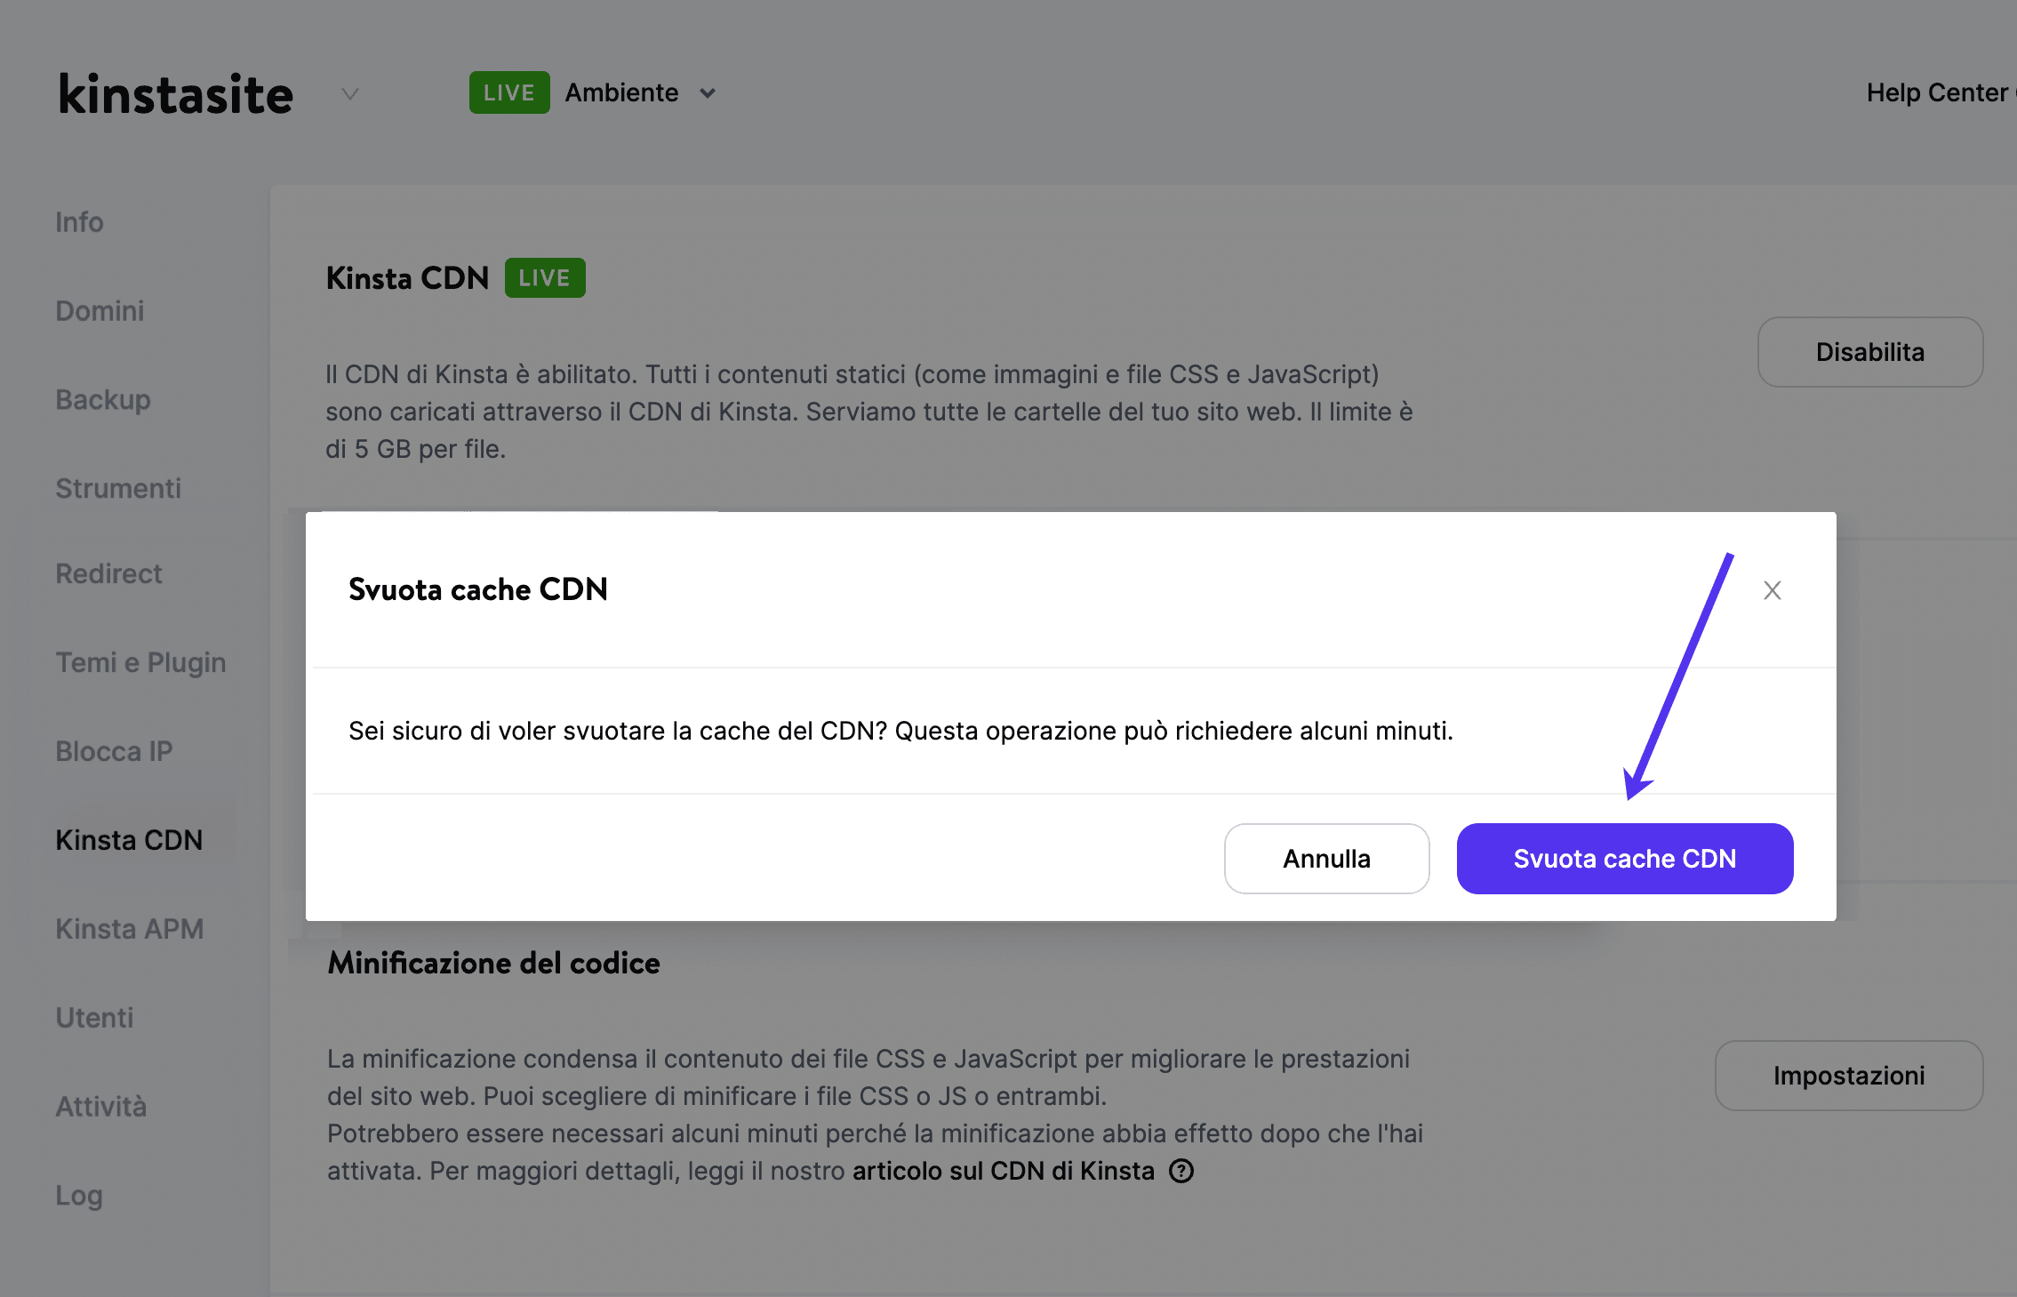Open the kinstasite site selector dropdown
The width and height of the screenshot is (2017, 1297).
(x=348, y=93)
